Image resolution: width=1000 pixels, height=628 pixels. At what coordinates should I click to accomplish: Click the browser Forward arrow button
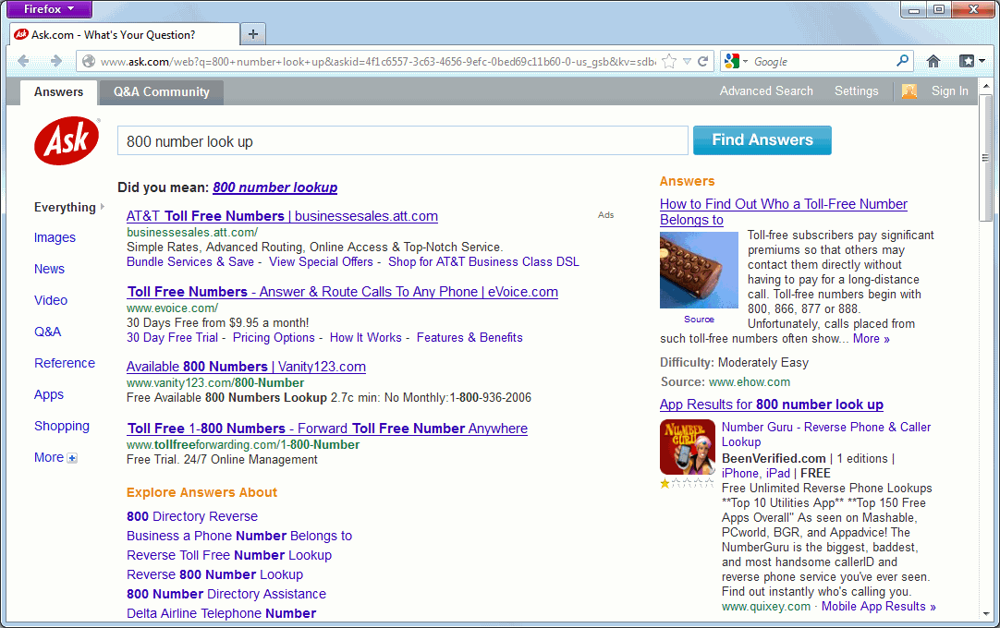[56, 61]
